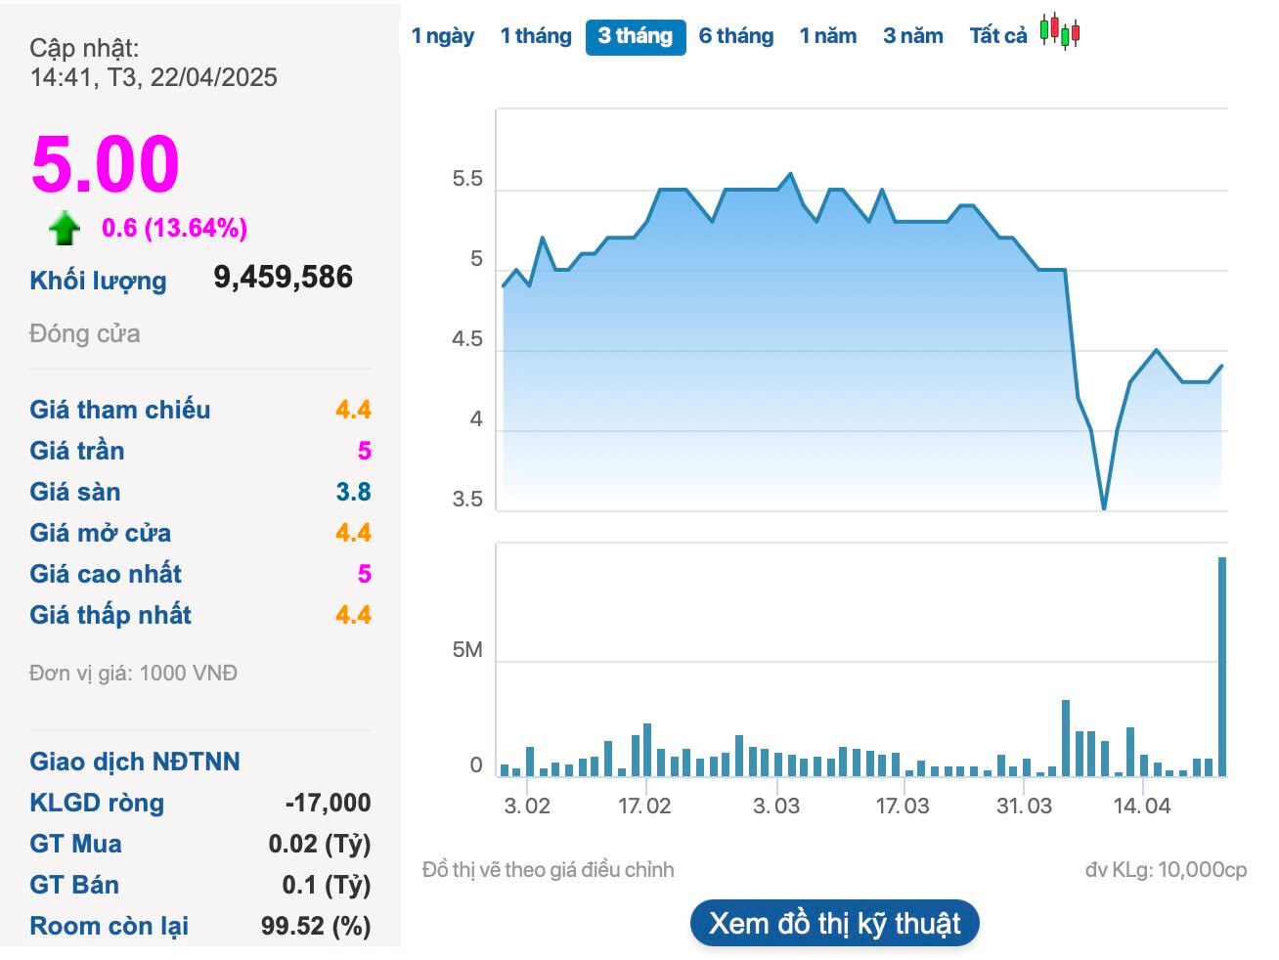This screenshot has width=1279, height=960.
Task: Click the lowest dip point on price line
Action: (x=1104, y=508)
